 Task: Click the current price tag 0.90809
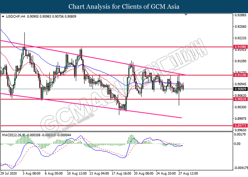[x=241, y=89]
